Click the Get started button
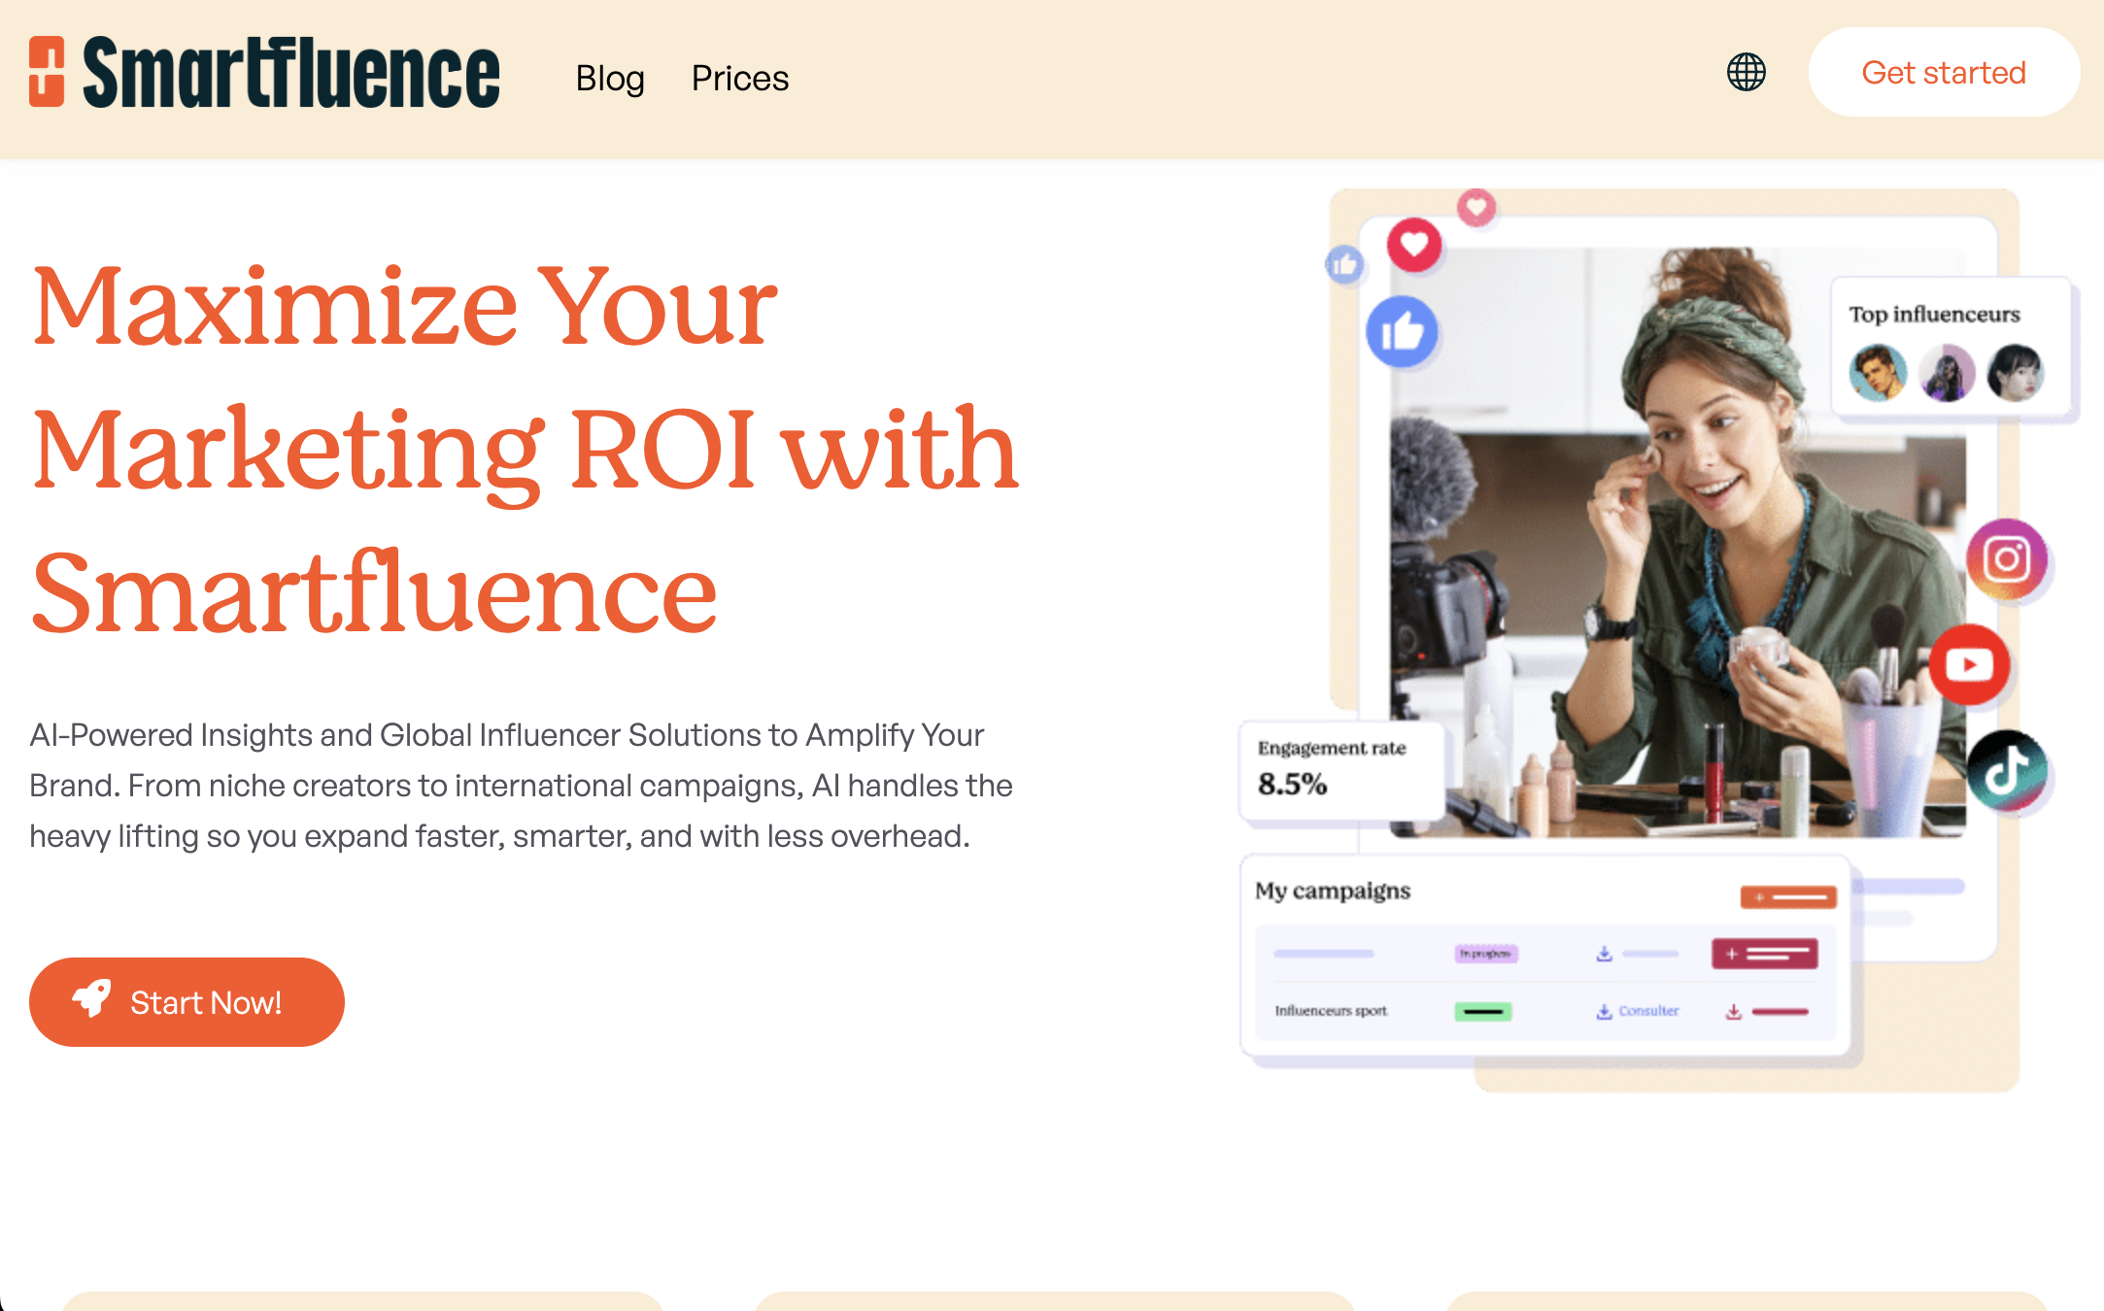 [x=1944, y=72]
